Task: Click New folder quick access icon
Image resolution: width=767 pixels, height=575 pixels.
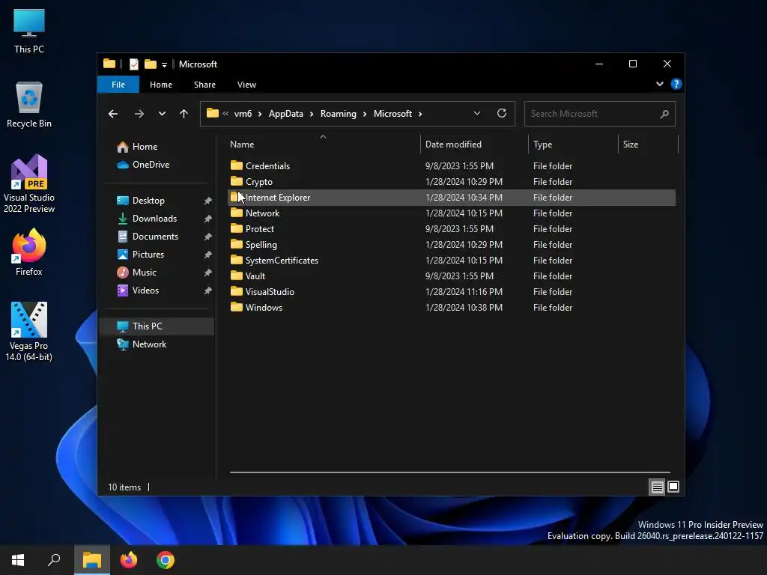Action: pos(151,64)
